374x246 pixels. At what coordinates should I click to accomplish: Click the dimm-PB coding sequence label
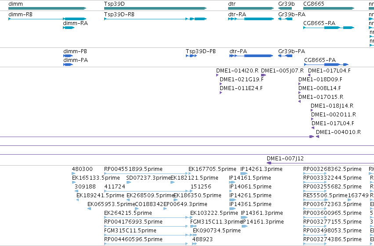pos(75,51)
